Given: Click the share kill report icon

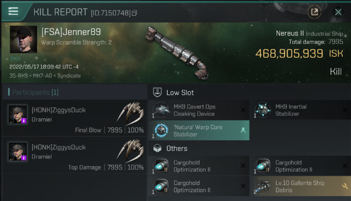Looking at the screenshot, I should [x=314, y=12].
